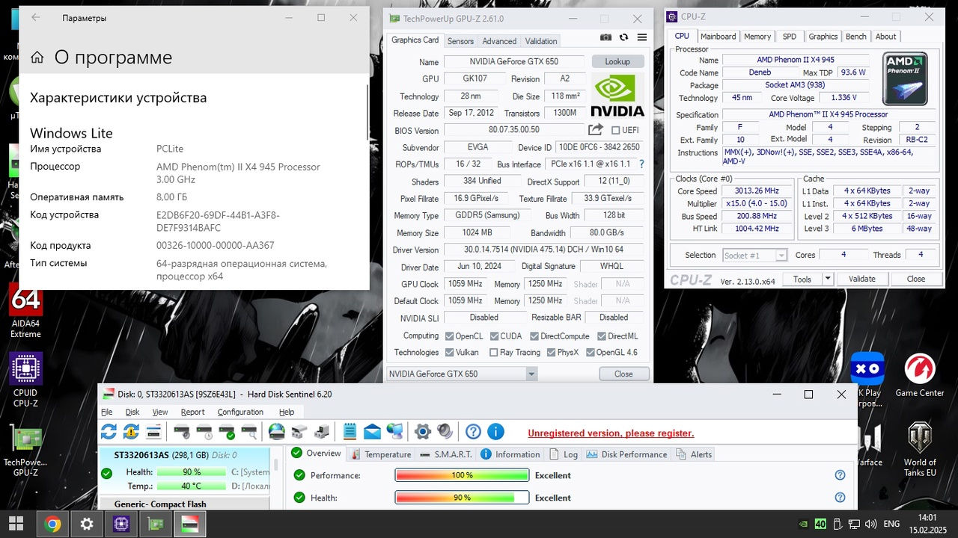Click the CPUID CPU-Z desktop icon
958x538 pixels.
coord(25,380)
